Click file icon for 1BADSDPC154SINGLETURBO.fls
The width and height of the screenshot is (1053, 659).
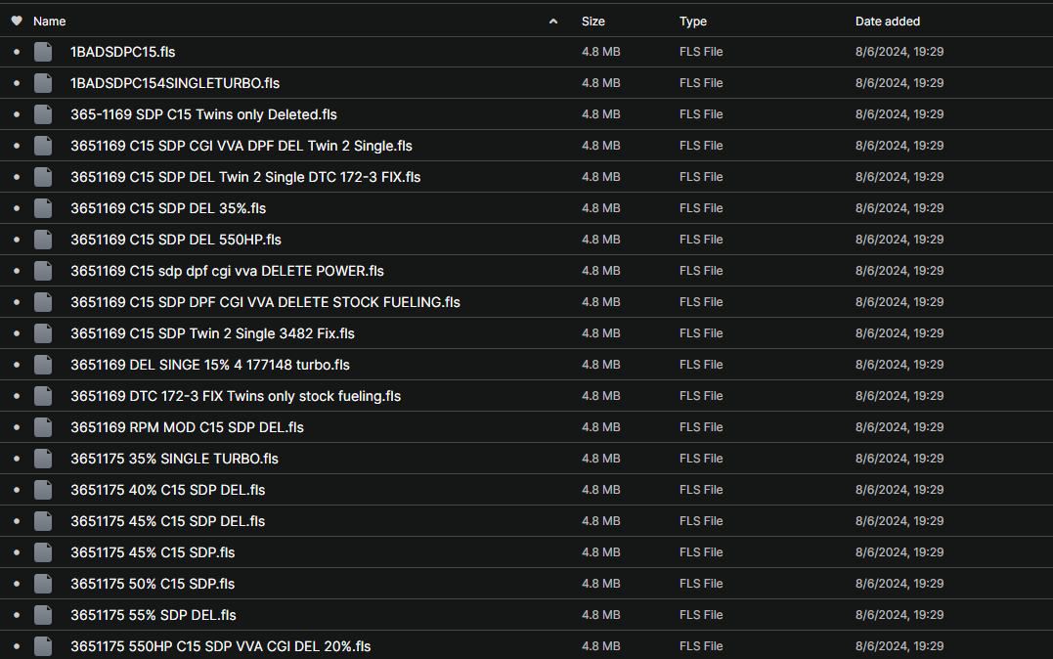pyautogui.click(x=42, y=83)
